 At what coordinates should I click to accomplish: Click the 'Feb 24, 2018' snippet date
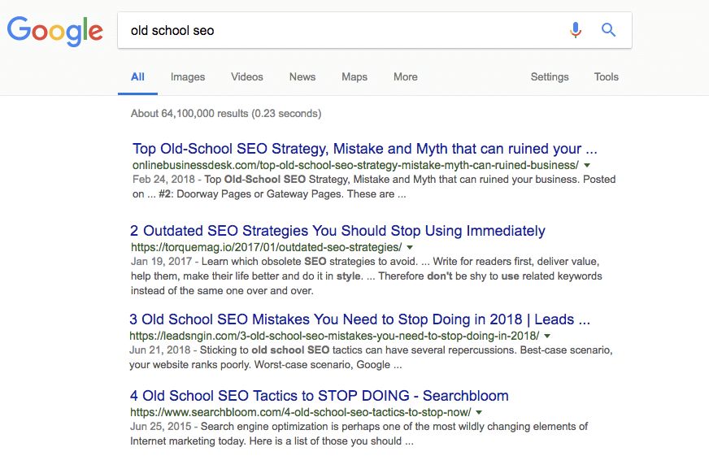click(163, 180)
